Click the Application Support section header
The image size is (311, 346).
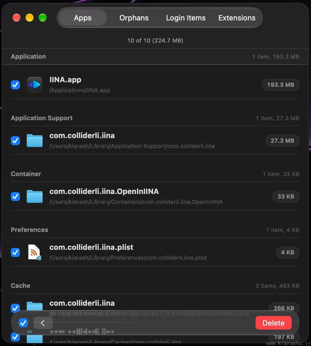click(x=42, y=118)
